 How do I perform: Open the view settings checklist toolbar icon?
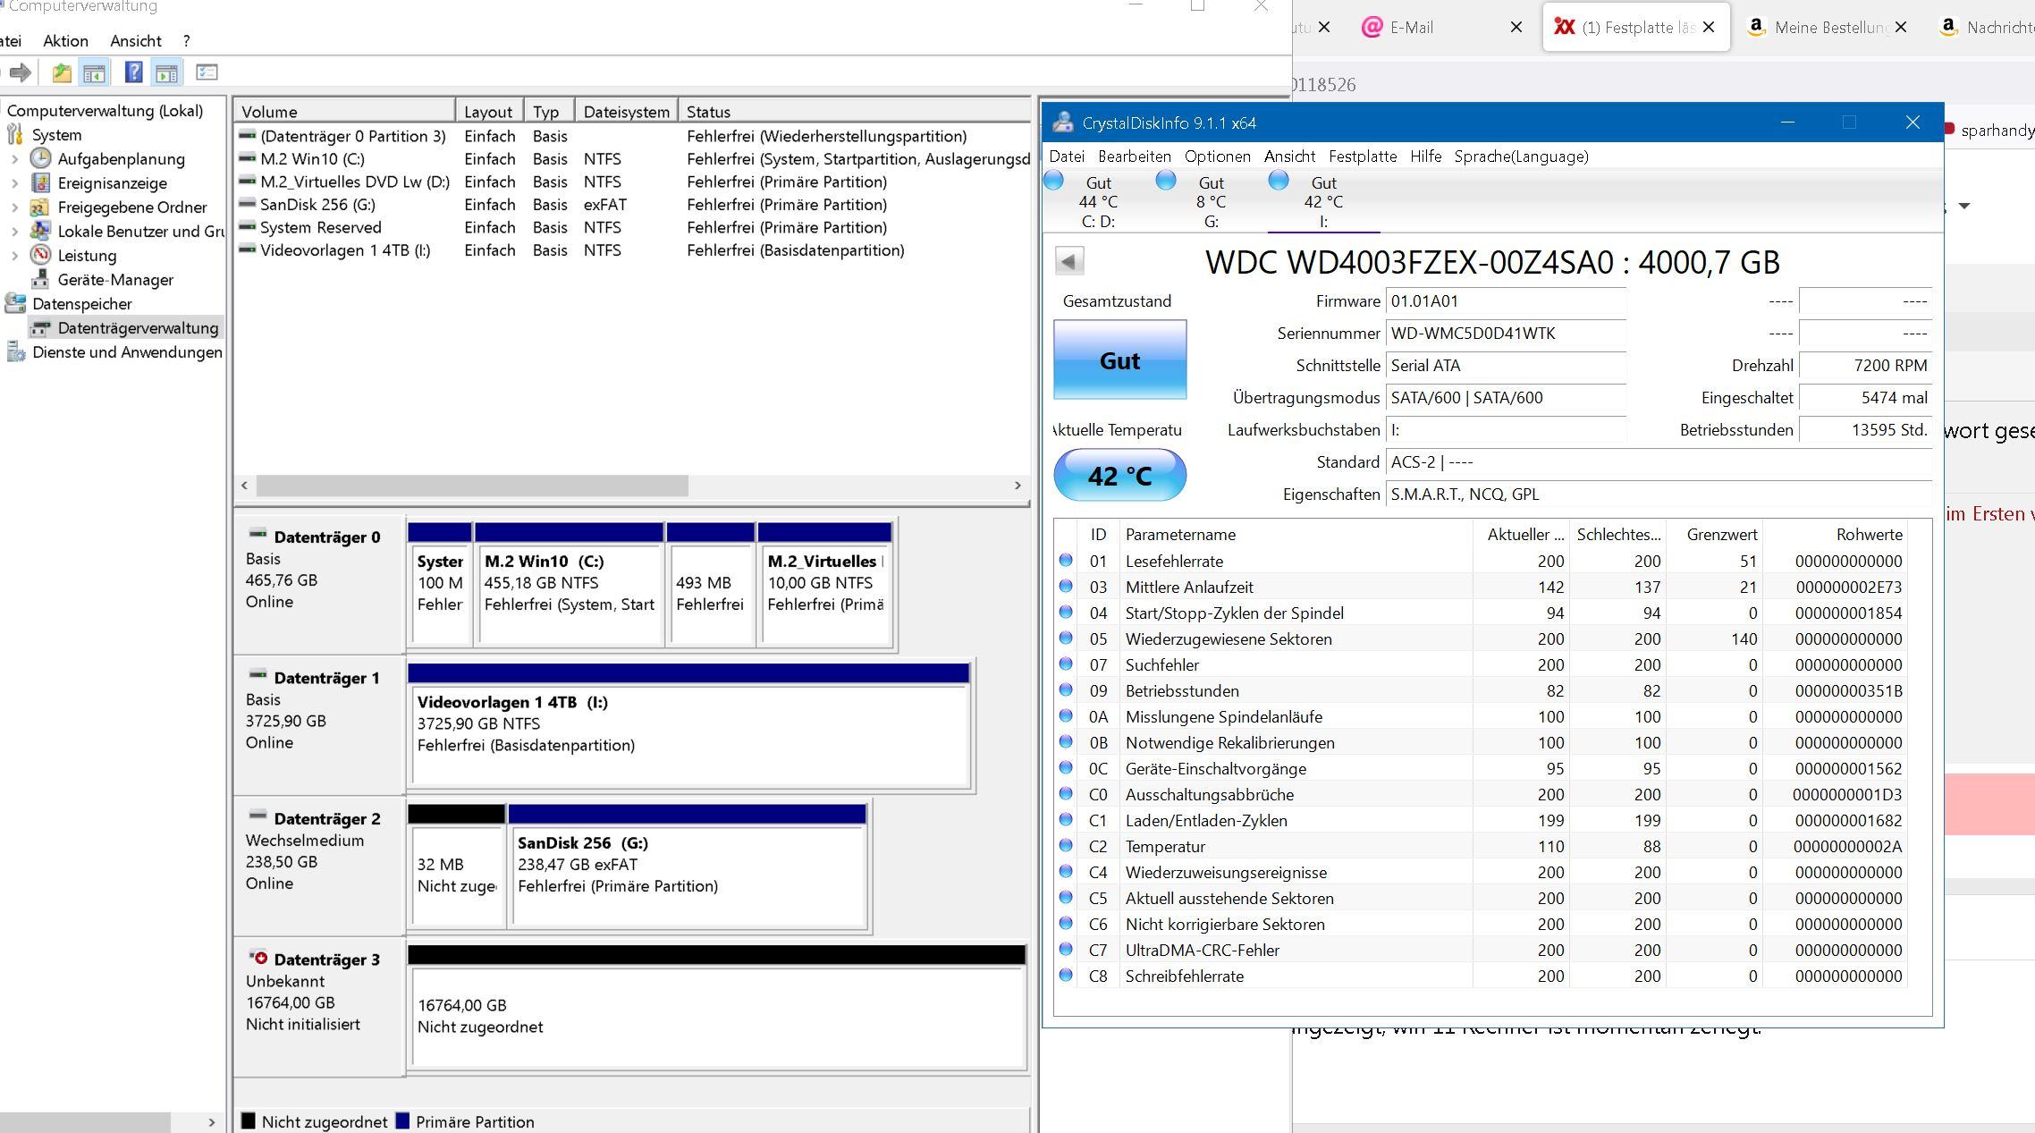(207, 72)
